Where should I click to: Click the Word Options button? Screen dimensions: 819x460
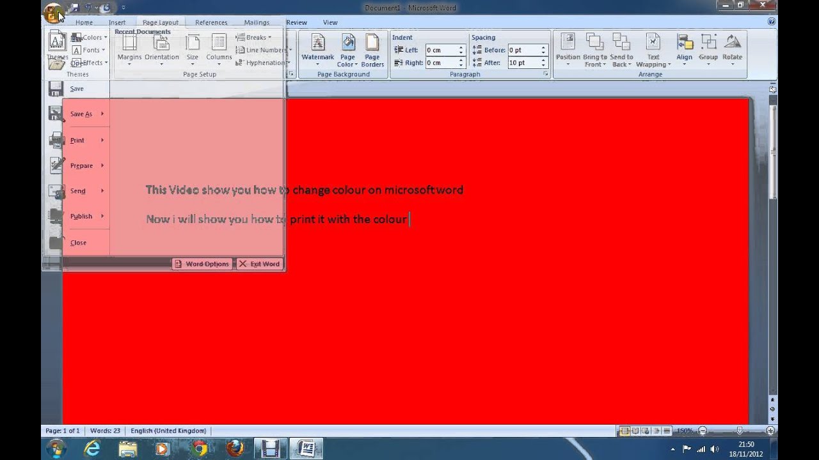[202, 264]
